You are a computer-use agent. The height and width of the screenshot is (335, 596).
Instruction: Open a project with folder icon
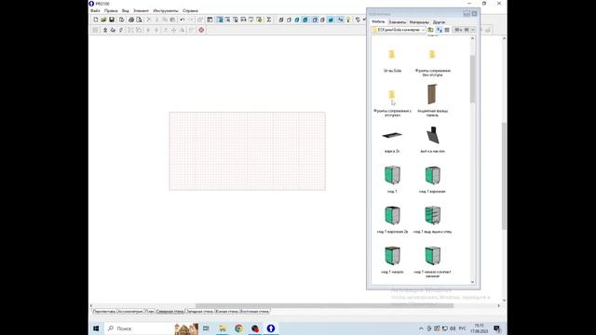103,20
